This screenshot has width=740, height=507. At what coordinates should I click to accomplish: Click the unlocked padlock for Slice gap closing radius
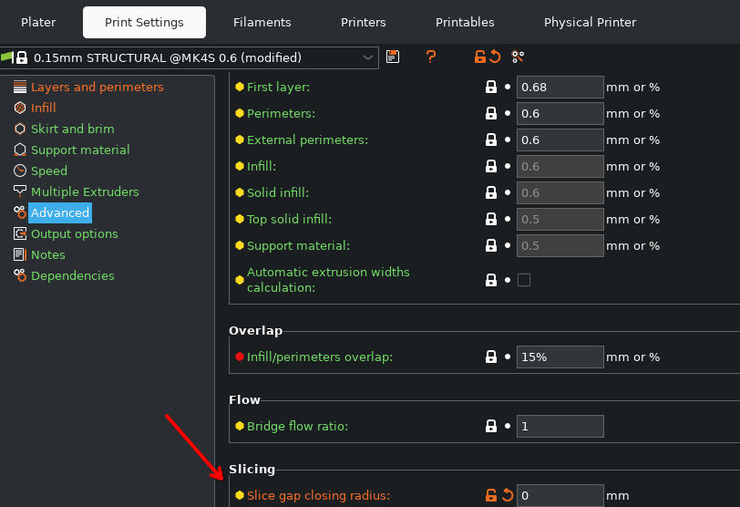tap(491, 495)
